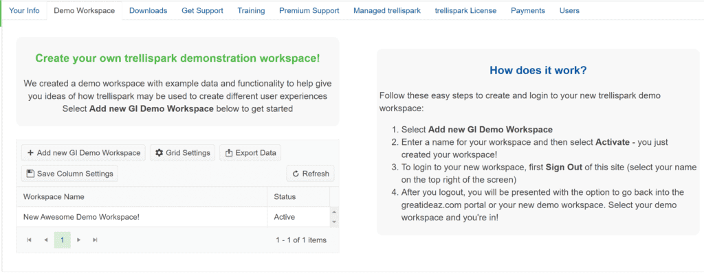This screenshot has height=278, width=704.
Task: Open Grid Settings
Action: (x=183, y=153)
